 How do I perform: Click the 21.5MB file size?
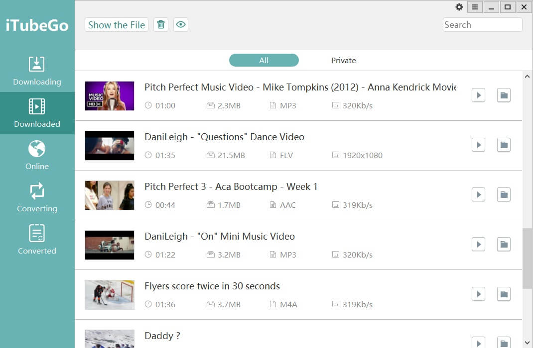(x=231, y=155)
